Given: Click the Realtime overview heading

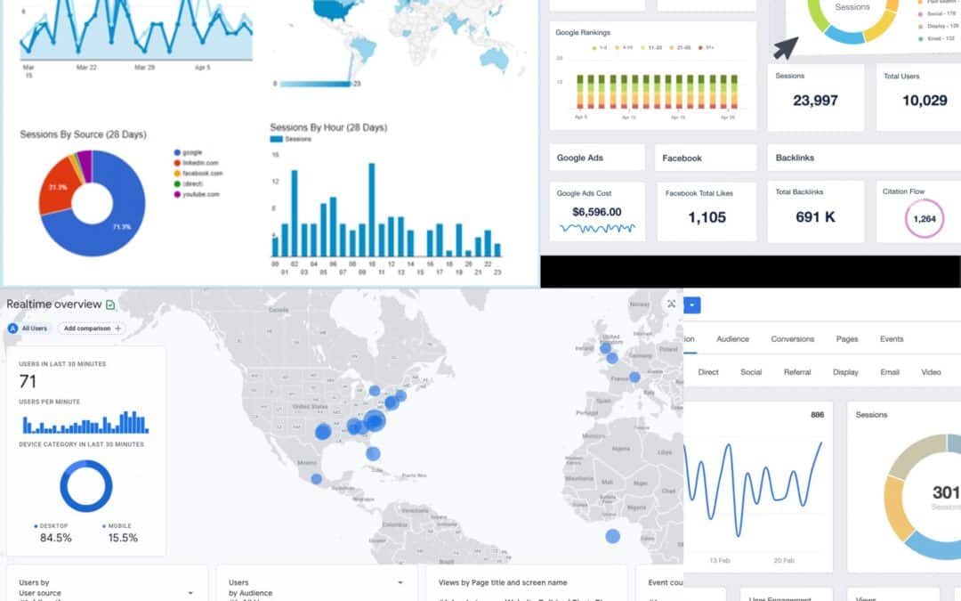Looking at the screenshot, I should point(54,305).
